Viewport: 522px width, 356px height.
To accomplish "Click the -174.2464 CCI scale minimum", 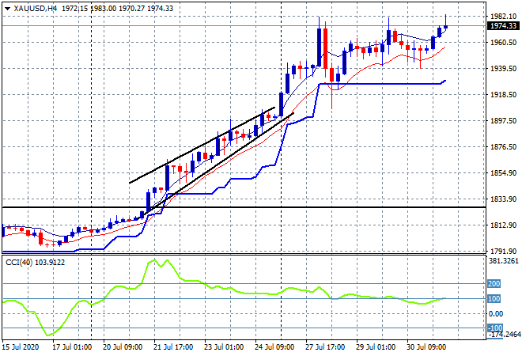I will (x=504, y=335).
